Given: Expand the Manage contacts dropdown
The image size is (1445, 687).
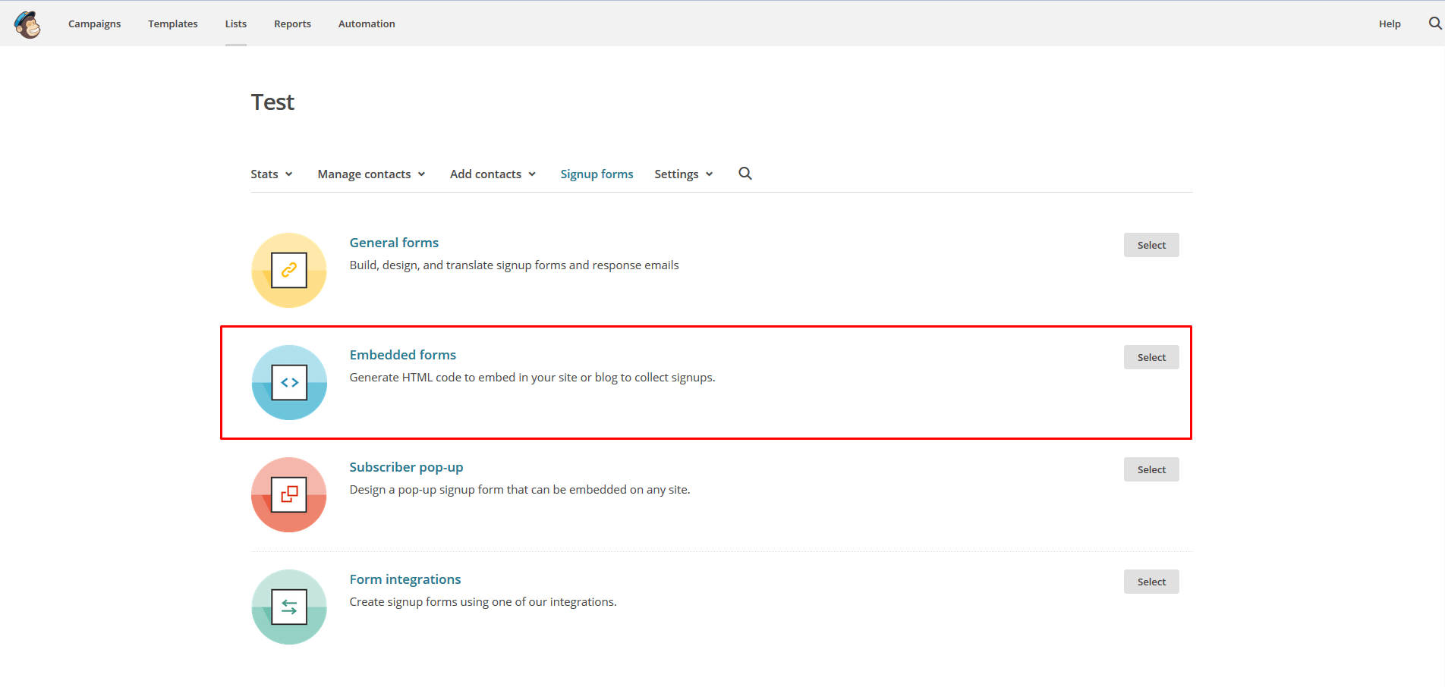Looking at the screenshot, I should [371, 174].
